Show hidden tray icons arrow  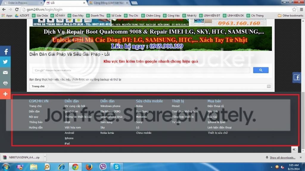[271, 167]
